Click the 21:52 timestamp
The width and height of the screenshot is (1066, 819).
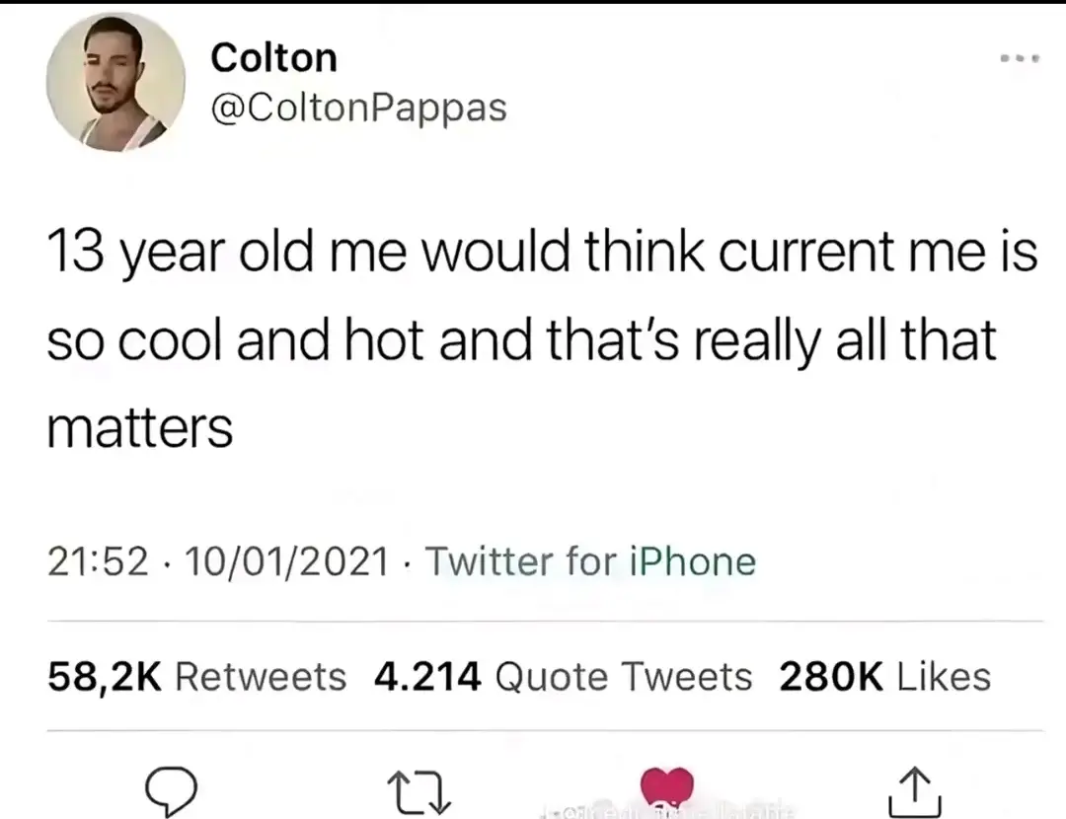(x=98, y=561)
